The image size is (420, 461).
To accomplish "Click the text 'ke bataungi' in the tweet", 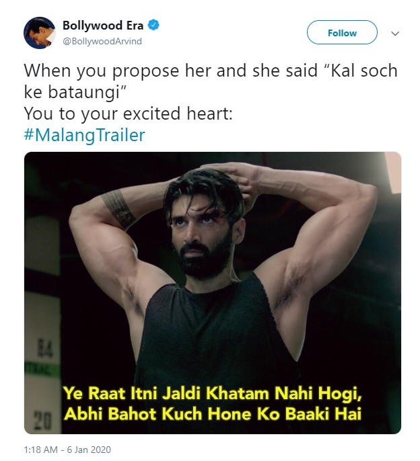I will pyautogui.click(x=71, y=92).
